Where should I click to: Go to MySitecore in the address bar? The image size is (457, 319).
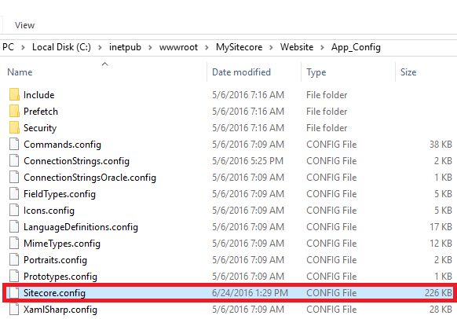click(x=239, y=47)
